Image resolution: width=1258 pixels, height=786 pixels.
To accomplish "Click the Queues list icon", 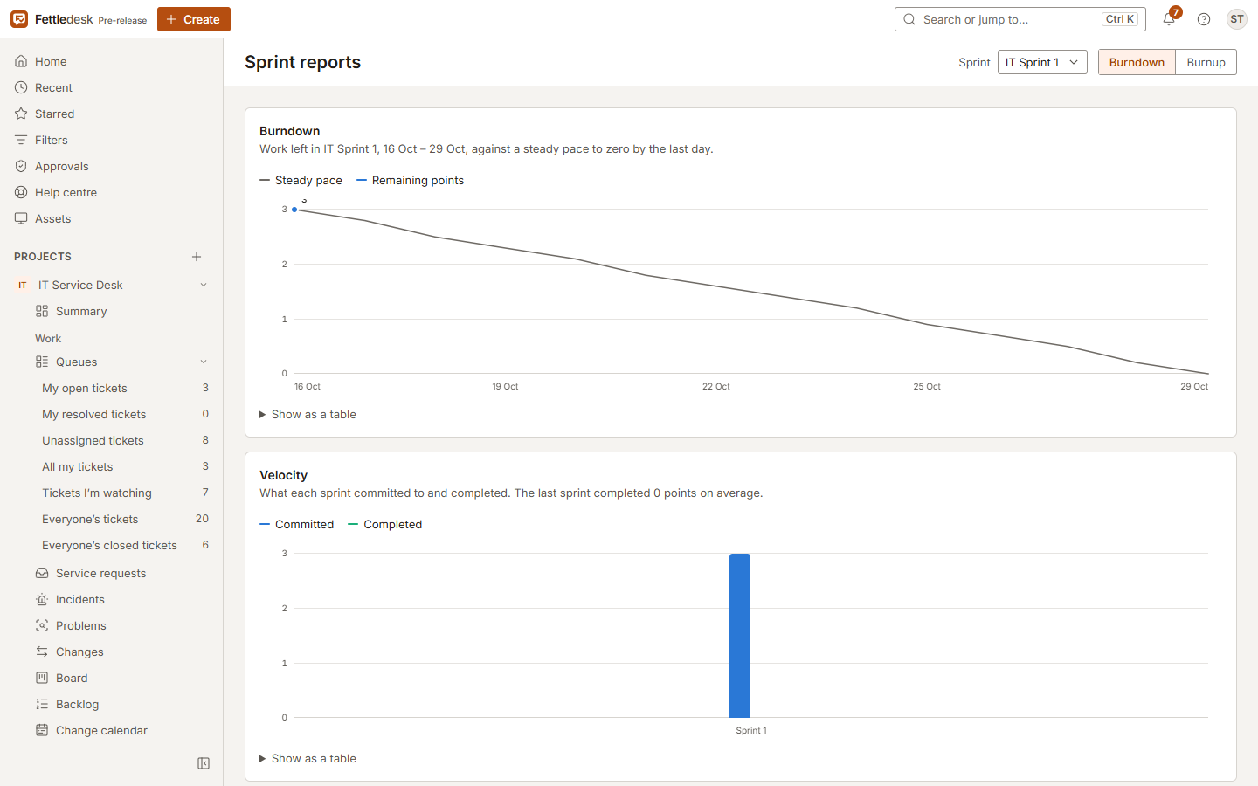I will pyautogui.click(x=42, y=362).
